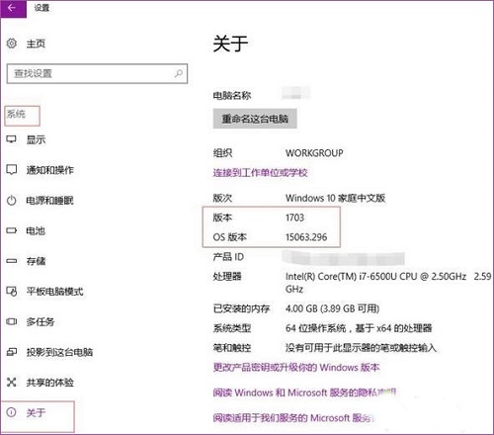
Task: Open 通知和操作 speech-bubble icon
Action: point(12,170)
